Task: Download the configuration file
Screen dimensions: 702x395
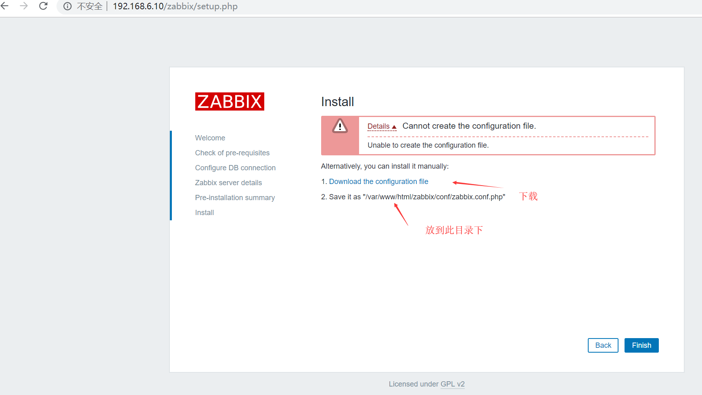Action: pos(378,182)
